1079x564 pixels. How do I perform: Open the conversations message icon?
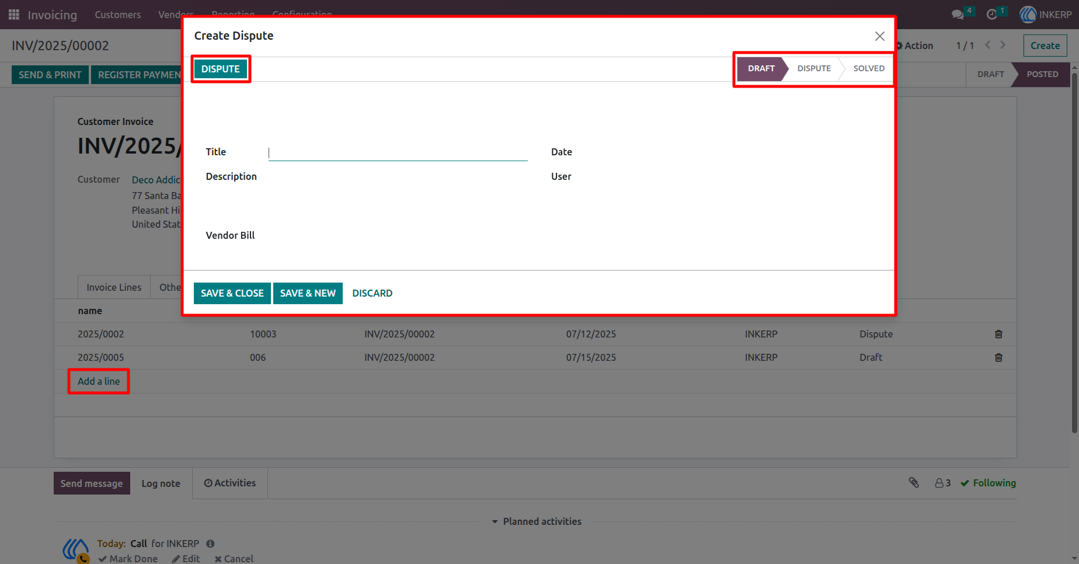(958, 15)
